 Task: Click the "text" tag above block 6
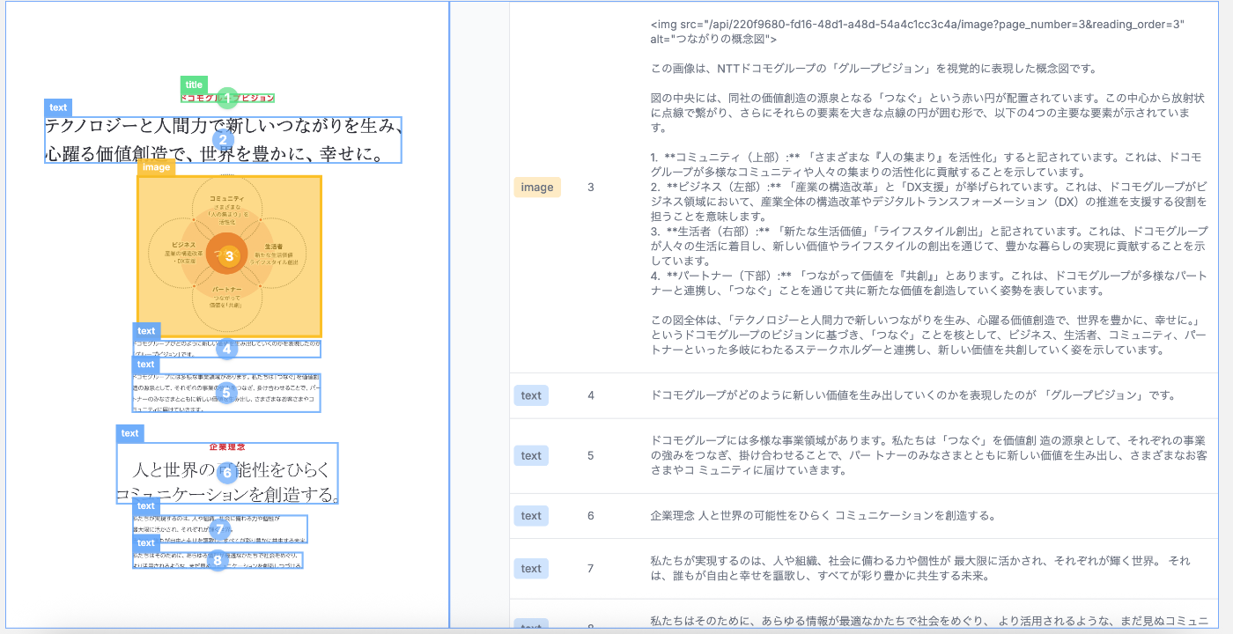[130, 433]
